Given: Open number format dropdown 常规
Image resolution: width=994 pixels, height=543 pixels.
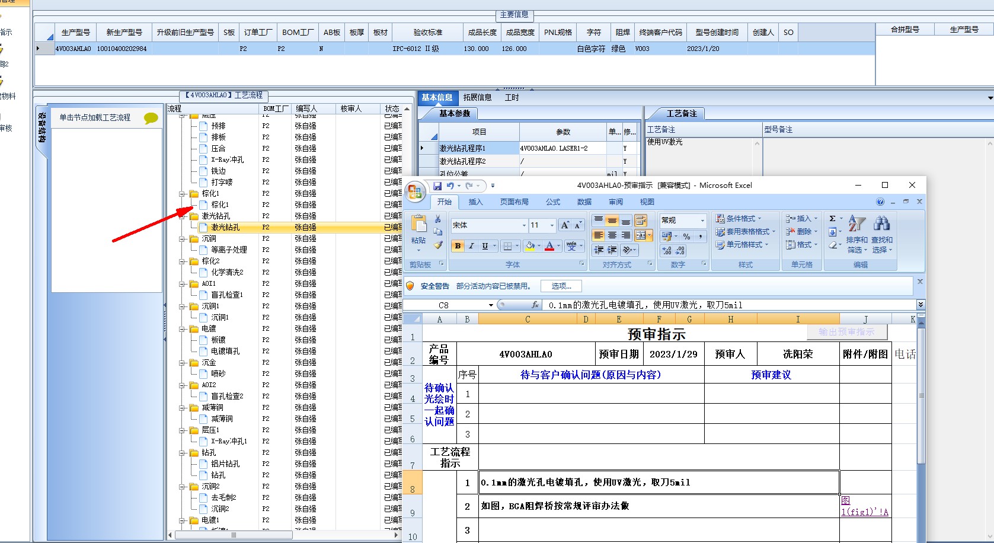Looking at the screenshot, I should (x=702, y=221).
